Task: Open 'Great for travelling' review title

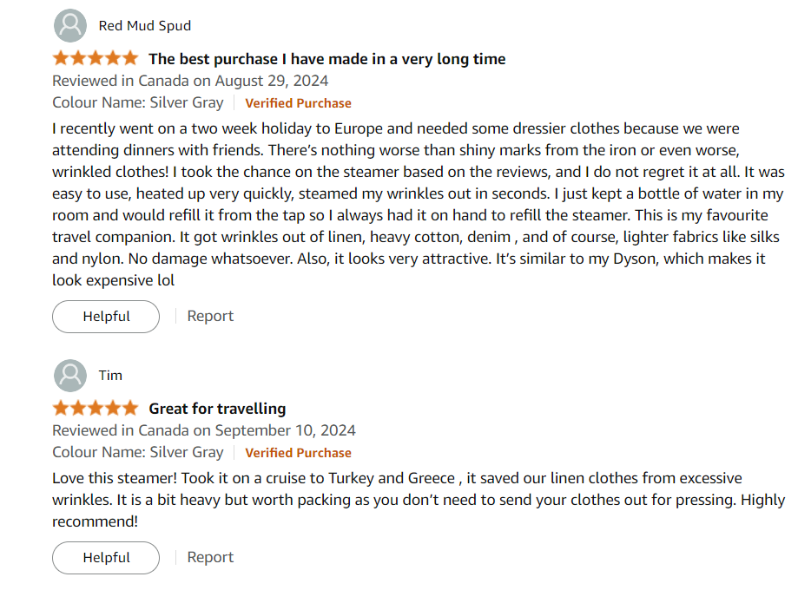Action: (217, 409)
